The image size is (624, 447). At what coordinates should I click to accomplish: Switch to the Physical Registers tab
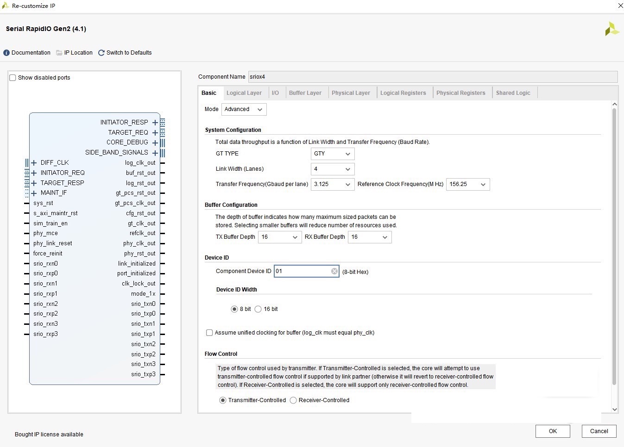[461, 93]
